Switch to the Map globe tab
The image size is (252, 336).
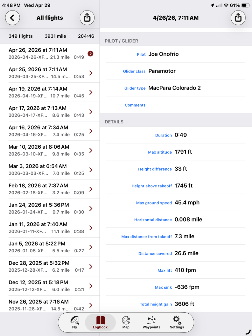click(x=126, y=322)
